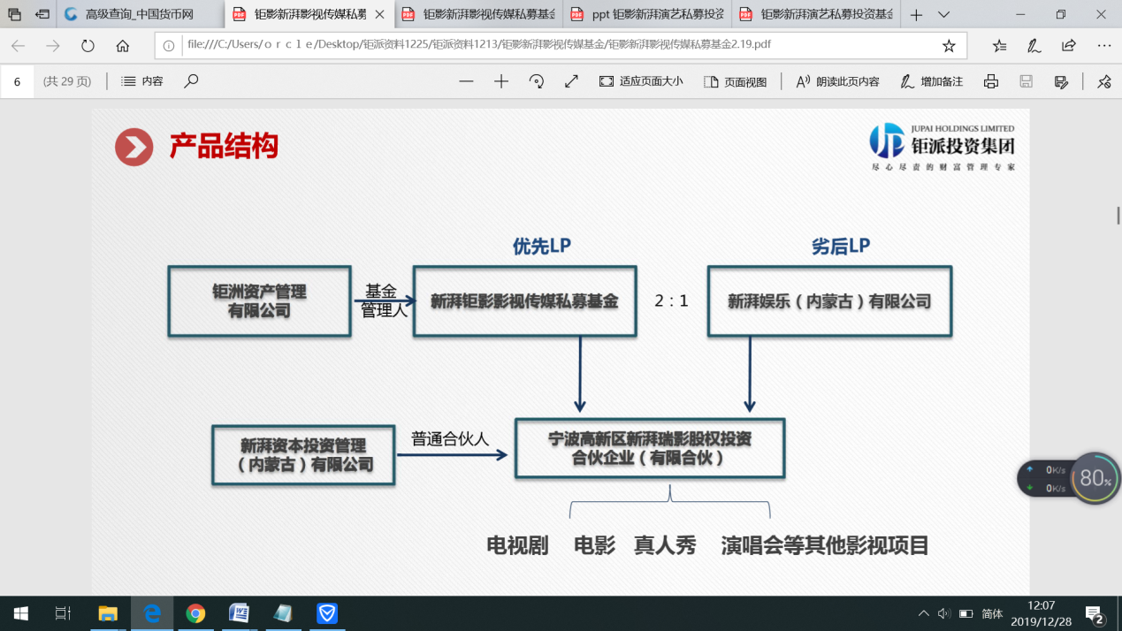Open the action center notifications
Viewport: 1122px width, 631px height.
click(x=1095, y=613)
